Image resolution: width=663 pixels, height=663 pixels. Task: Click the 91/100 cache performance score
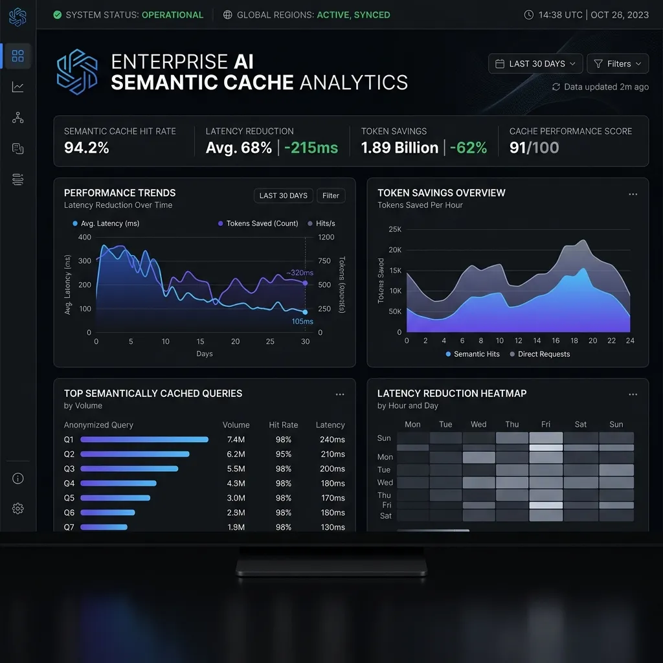pyautogui.click(x=534, y=148)
